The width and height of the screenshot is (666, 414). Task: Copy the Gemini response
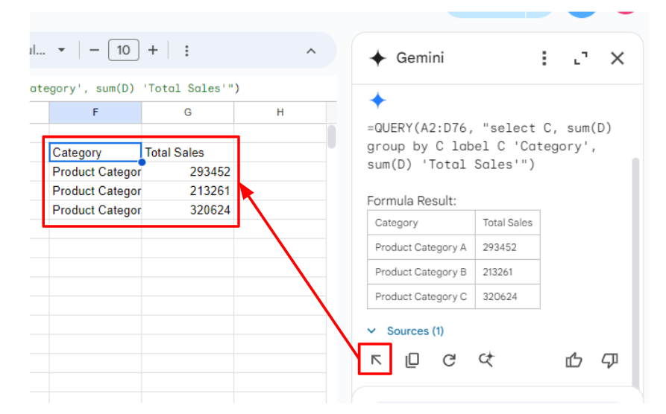coord(412,360)
